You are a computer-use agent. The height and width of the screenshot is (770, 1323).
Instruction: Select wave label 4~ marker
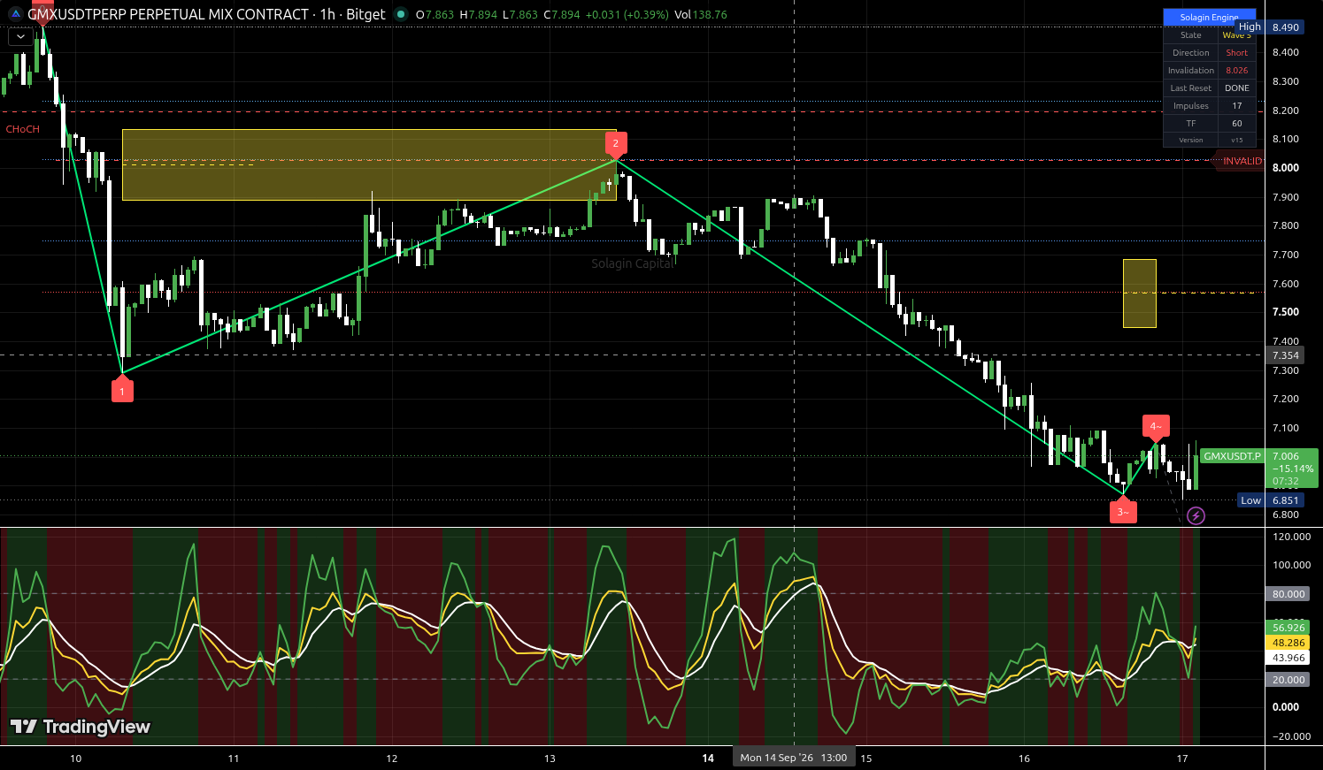coord(1156,427)
